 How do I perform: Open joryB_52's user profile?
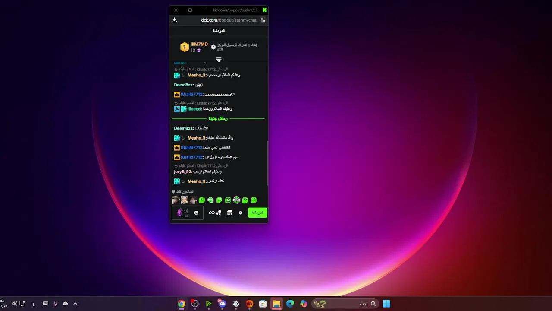click(x=183, y=171)
